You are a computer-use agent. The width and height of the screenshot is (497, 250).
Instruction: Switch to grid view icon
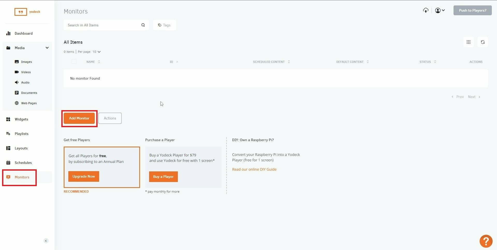click(469, 42)
